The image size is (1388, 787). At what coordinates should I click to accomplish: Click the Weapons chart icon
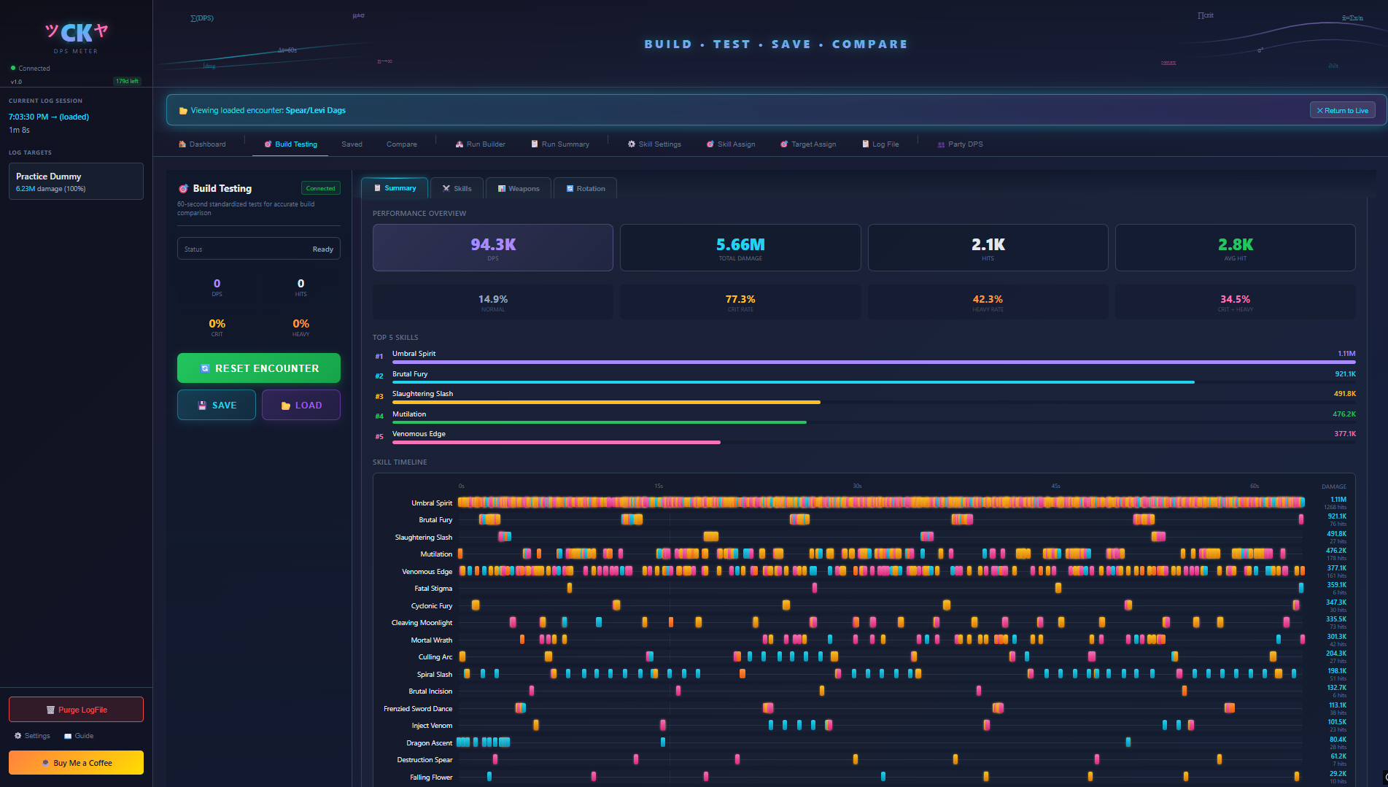point(502,188)
